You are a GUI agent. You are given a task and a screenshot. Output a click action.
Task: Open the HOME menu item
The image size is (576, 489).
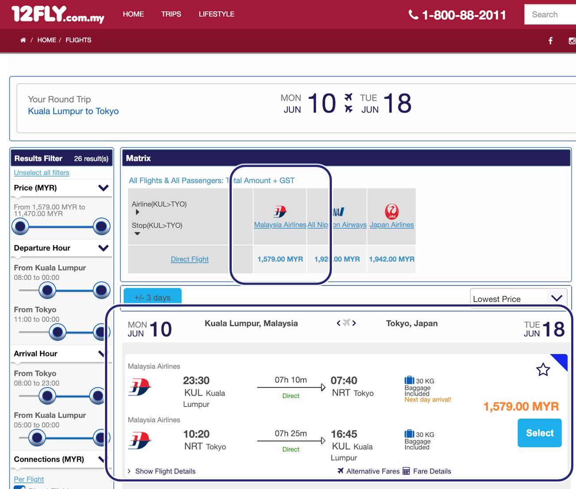(133, 14)
